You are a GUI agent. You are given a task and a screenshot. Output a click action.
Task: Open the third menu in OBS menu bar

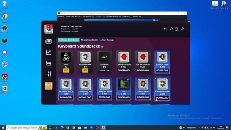tap(78, 17)
